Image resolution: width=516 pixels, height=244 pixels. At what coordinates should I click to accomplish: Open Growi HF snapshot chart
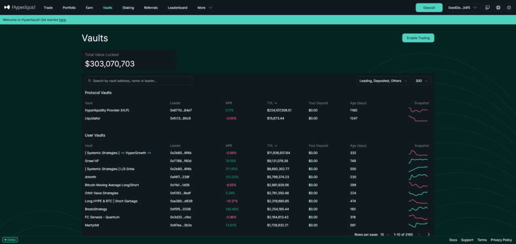[x=418, y=161]
